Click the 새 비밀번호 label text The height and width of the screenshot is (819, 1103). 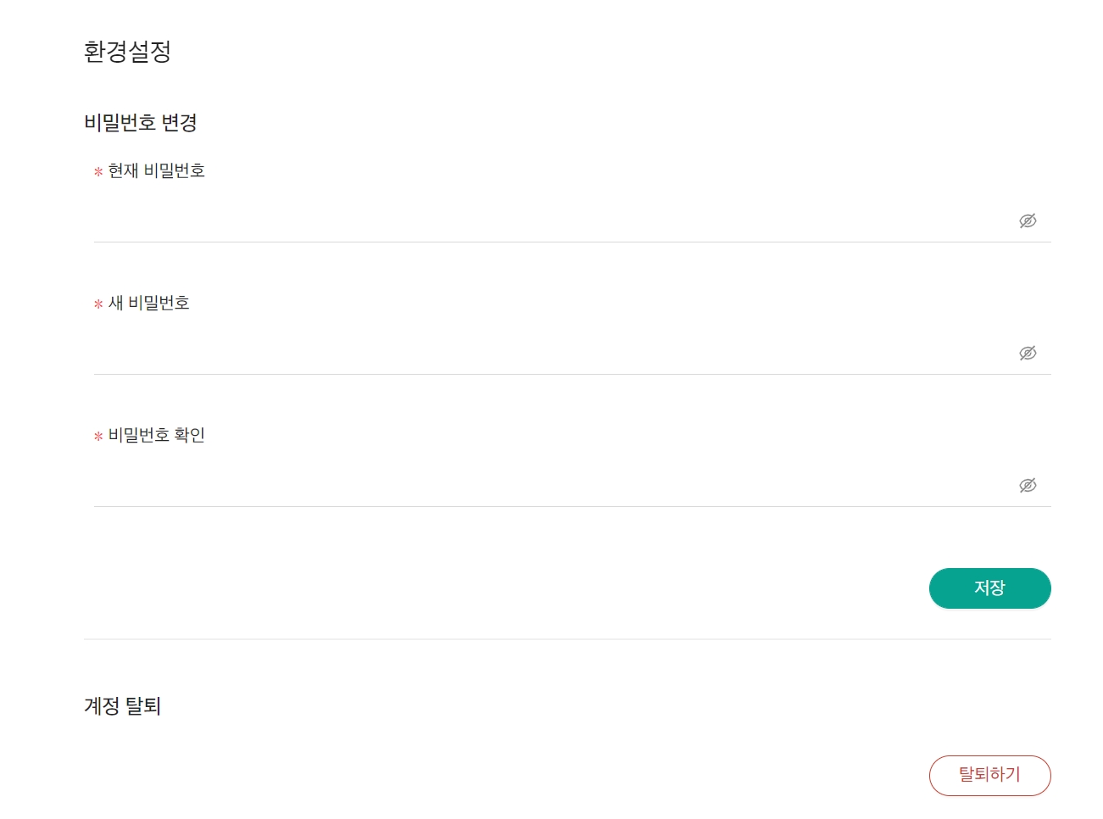[x=149, y=303]
